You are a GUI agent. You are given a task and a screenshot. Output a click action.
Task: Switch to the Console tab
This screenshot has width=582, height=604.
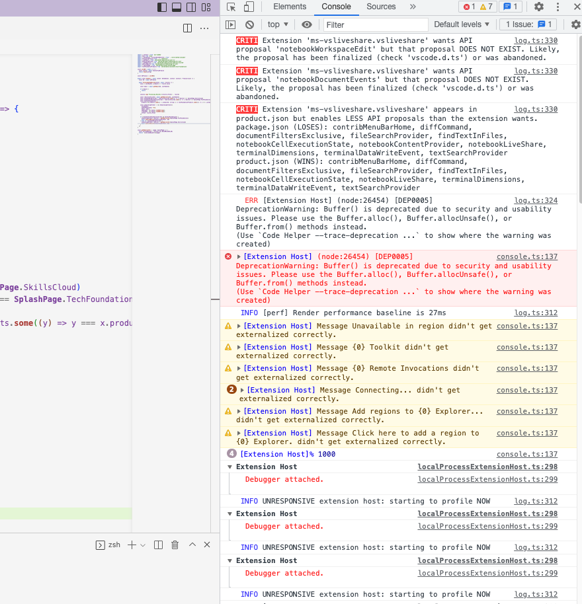point(336,7)
